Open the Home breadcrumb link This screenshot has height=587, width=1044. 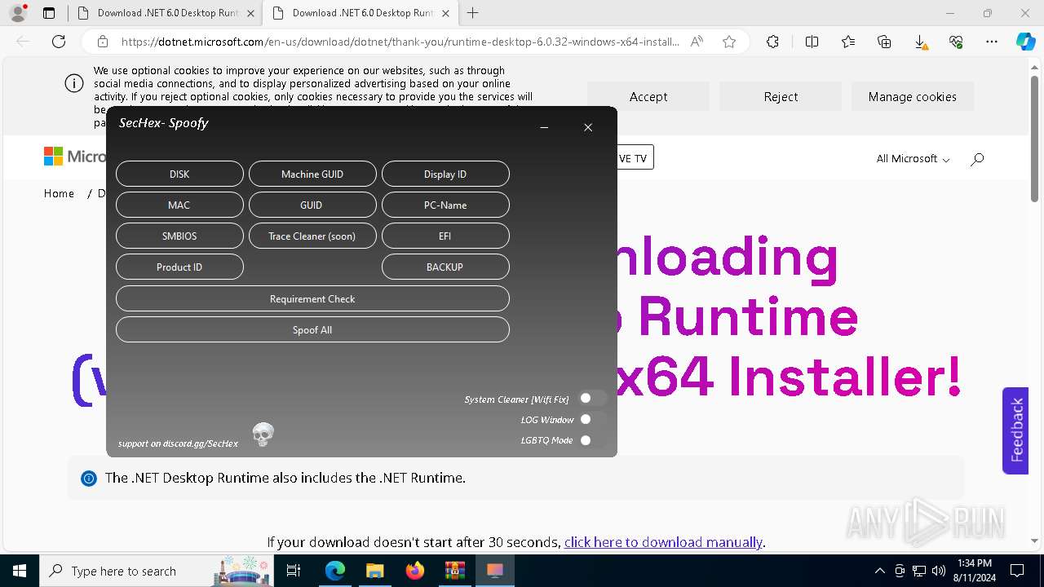click(59, 193)
